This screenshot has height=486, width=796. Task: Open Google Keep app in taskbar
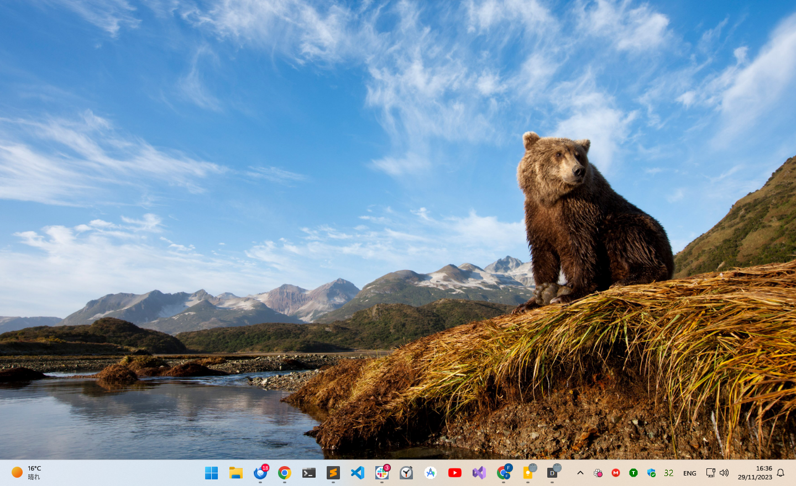tap(528, 473)
